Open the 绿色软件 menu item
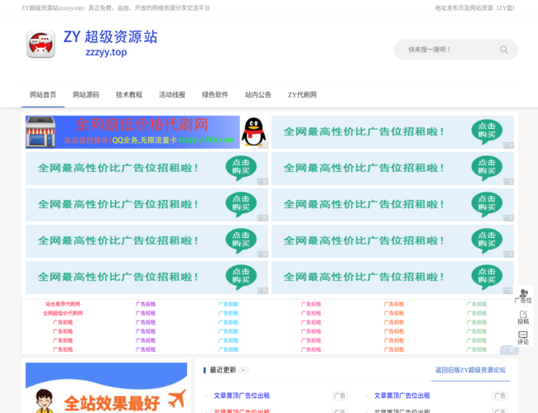 (215, 95)
